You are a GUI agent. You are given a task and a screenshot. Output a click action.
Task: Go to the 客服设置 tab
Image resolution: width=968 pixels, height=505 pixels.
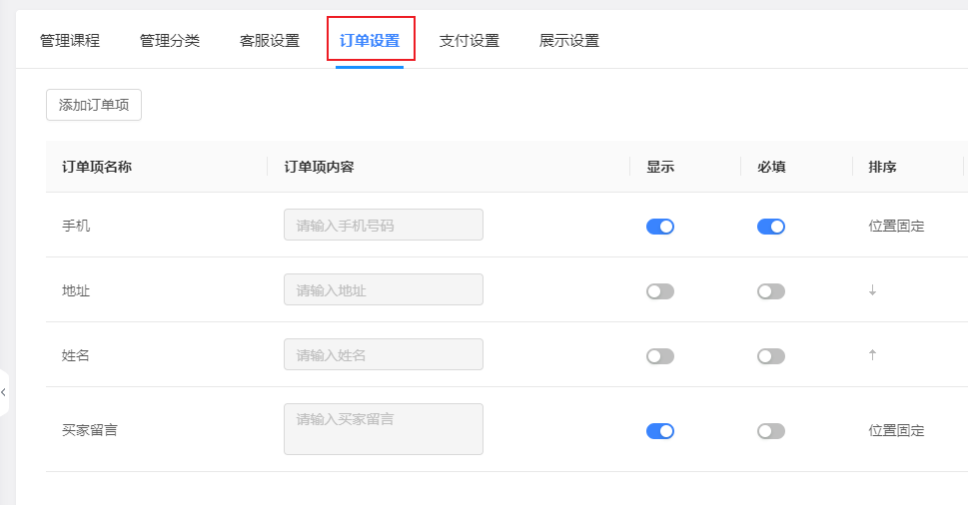[270, 41]
